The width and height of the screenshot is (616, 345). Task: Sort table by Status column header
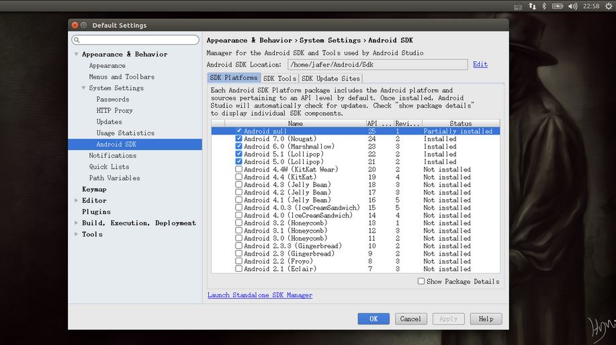coord(461,123)
